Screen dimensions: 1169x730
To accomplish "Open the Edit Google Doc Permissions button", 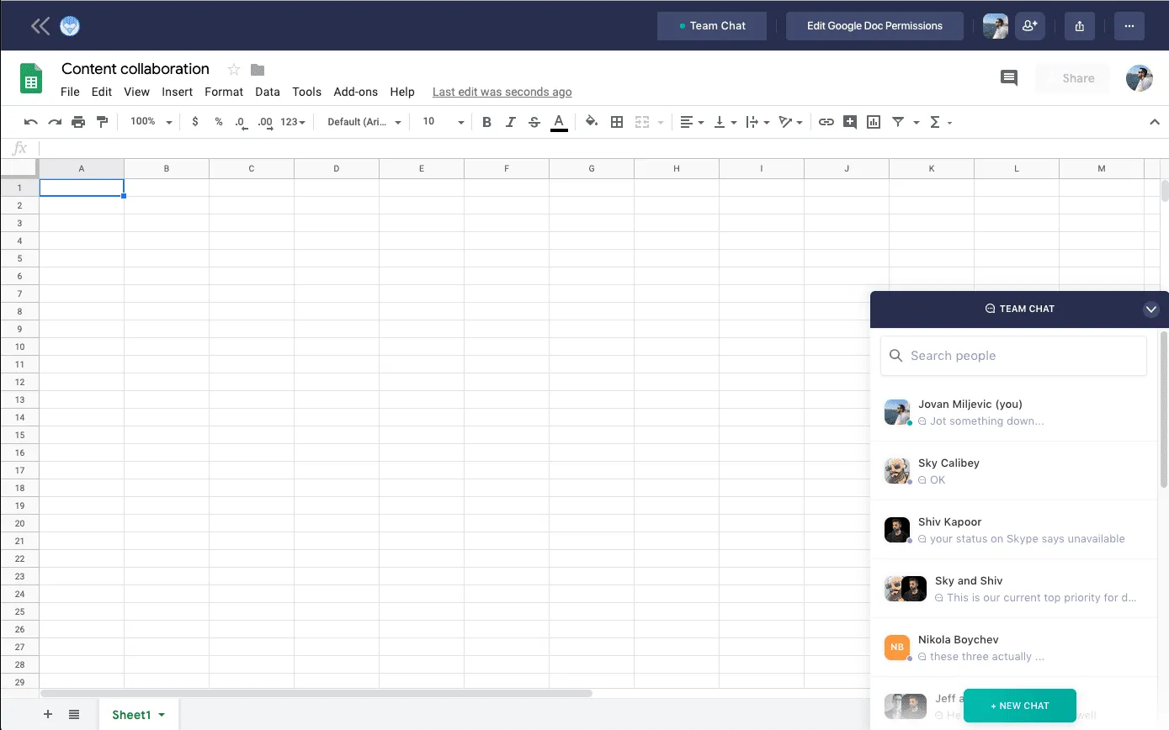I will point(874,26).
